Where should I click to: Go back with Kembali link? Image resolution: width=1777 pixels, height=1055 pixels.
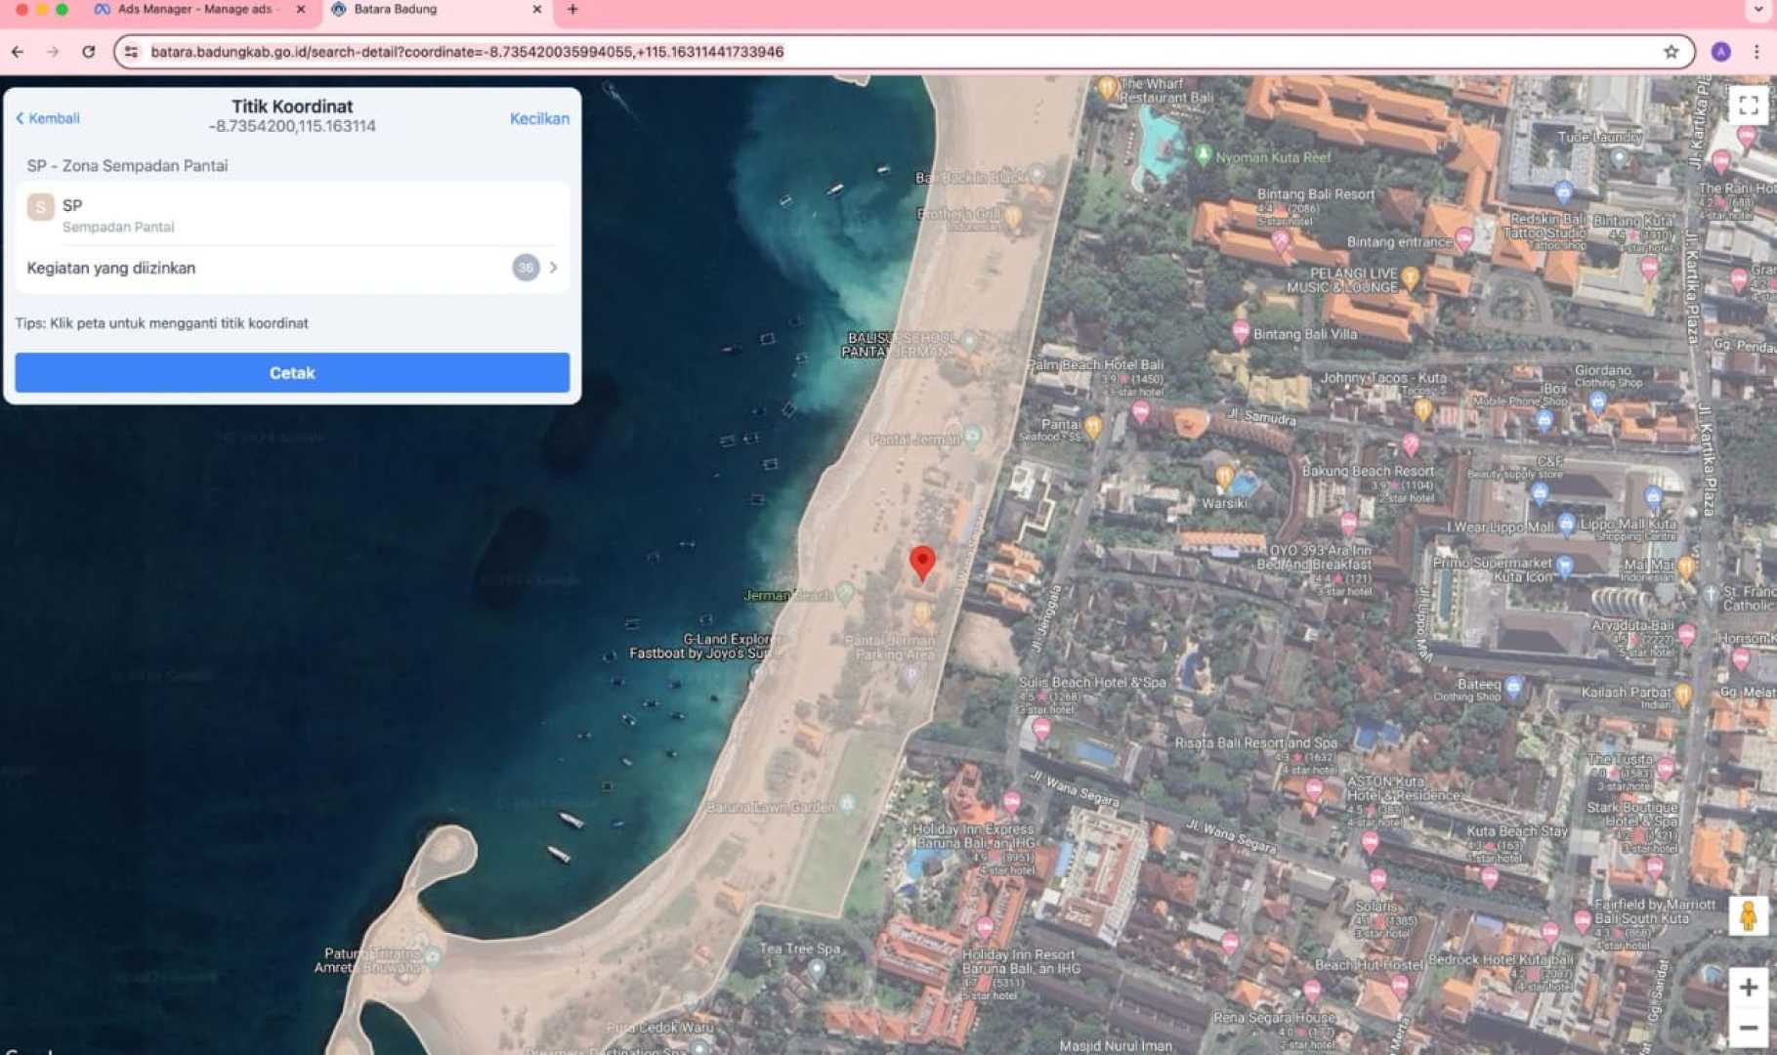[48, 118]
